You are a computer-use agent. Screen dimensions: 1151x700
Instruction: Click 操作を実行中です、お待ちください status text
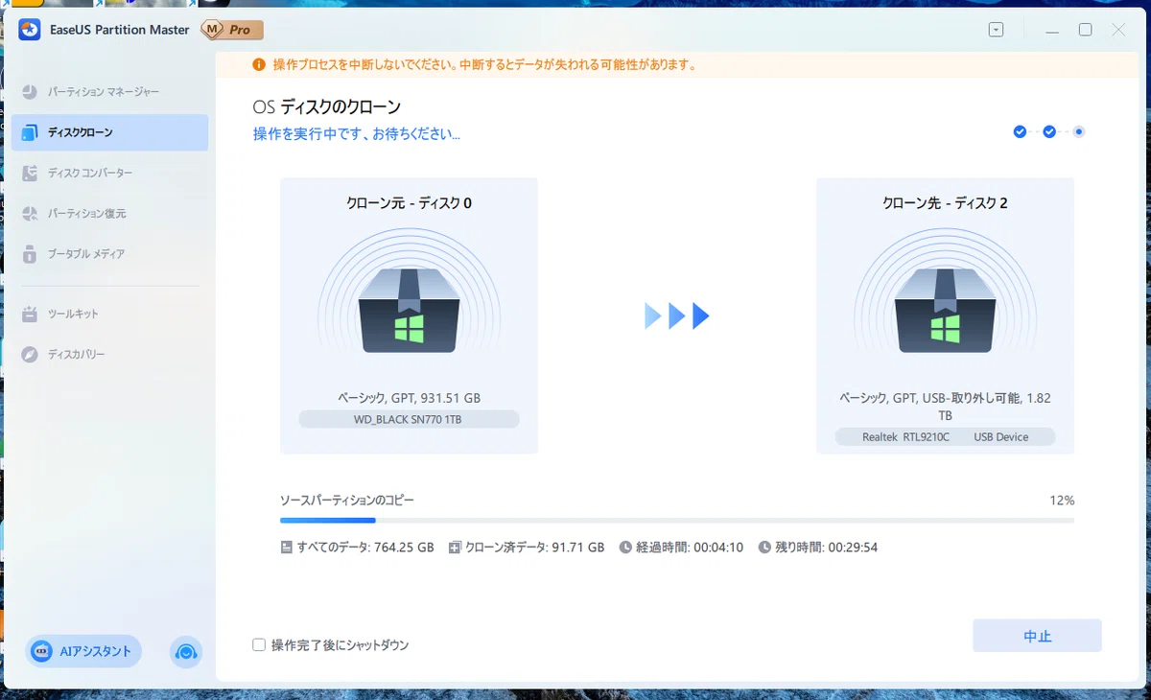pyautogui.click(x=357, y=134)
